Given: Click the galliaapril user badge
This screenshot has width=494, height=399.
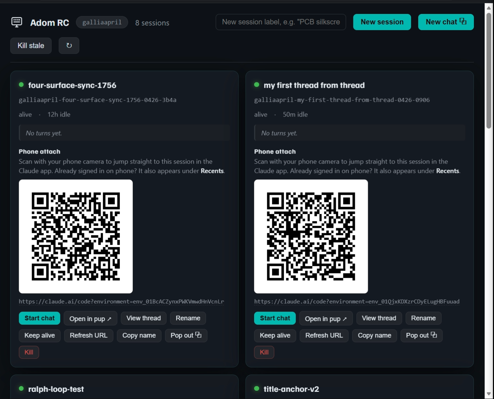Looking at the screenshot, I should tap(102, 22).
